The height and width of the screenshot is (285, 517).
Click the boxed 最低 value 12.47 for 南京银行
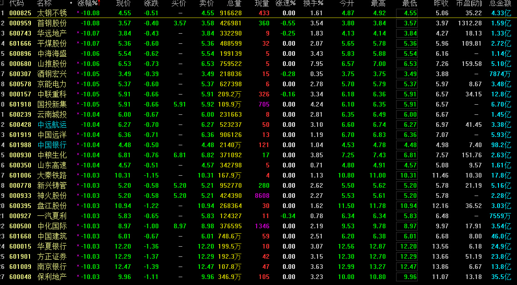(x=407, y=267)
